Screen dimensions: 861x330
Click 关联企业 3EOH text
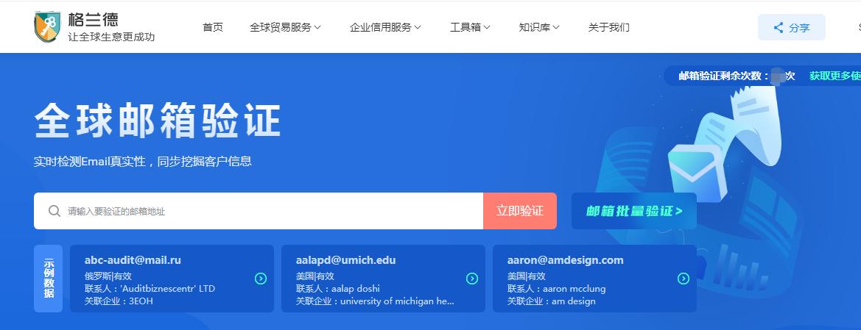coord(119,301)
